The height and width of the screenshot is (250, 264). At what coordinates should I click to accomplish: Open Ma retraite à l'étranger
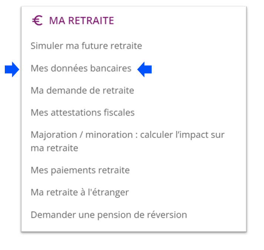80,193
